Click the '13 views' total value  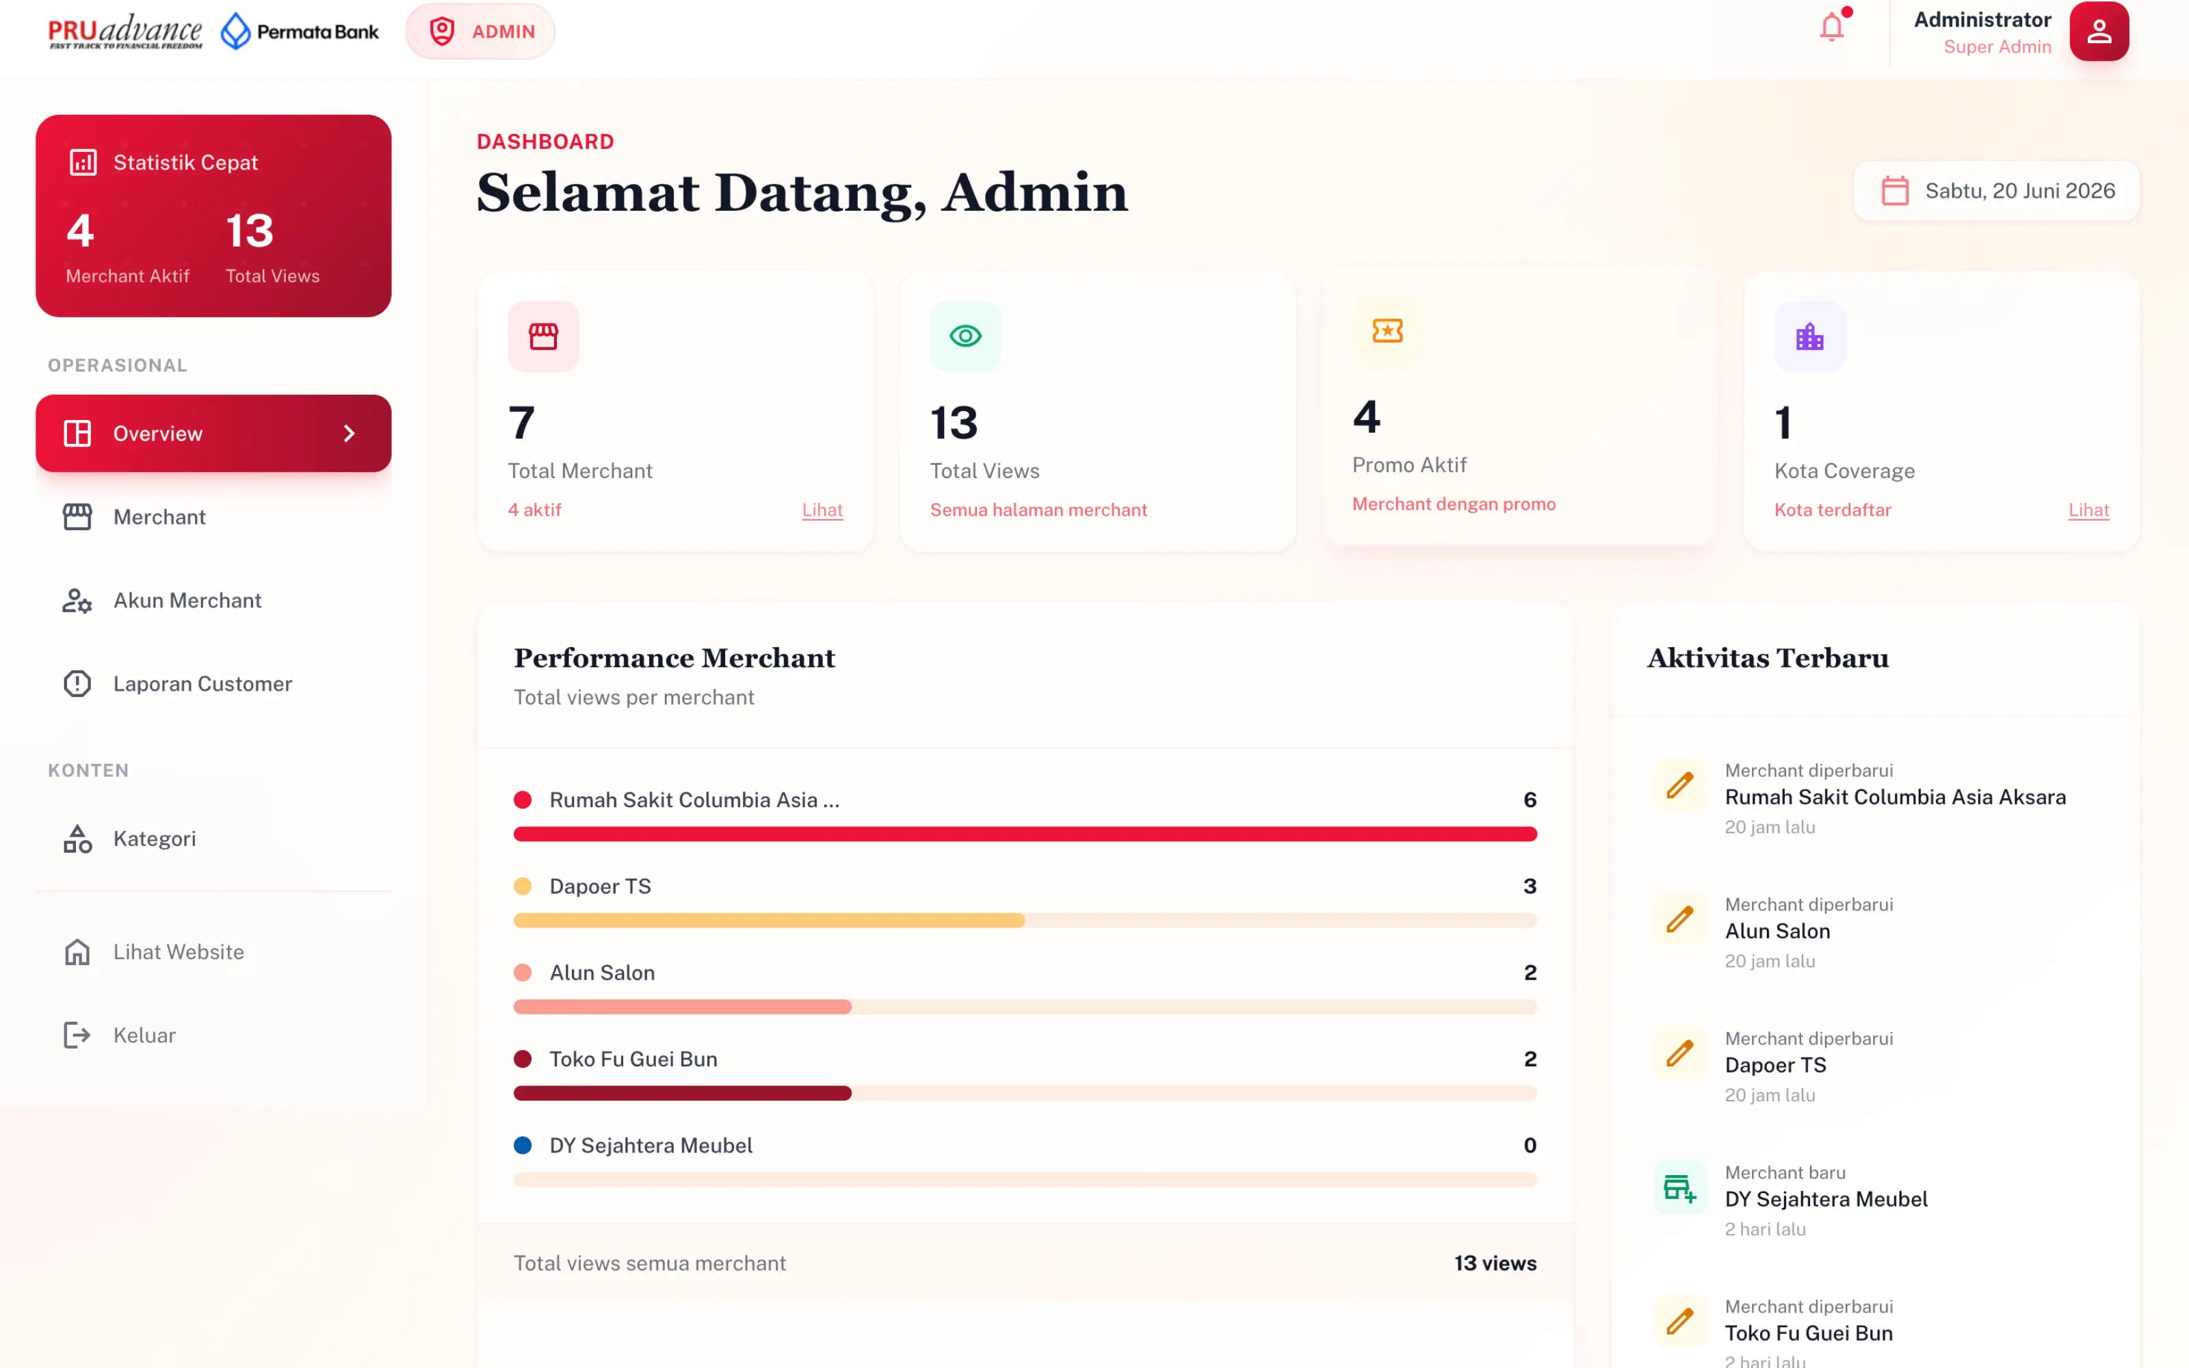(1495, 1263)
